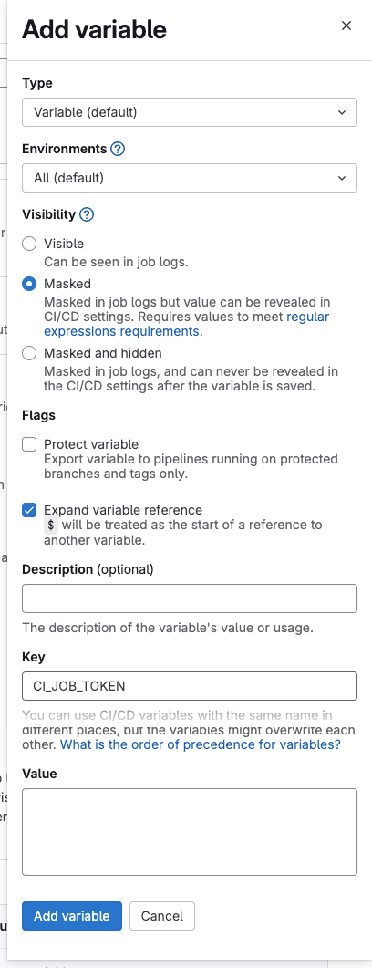Click the Add variable button
This screenshot has height=968, width=372.
click(71, 916)
